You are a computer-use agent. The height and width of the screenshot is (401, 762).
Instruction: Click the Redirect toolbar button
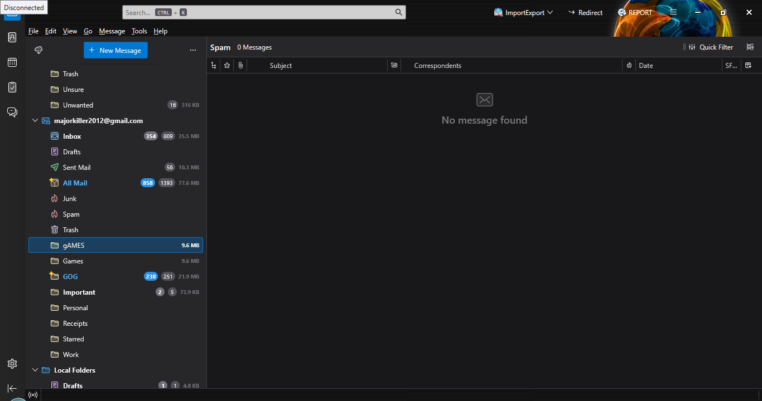[x=585, y=12]
